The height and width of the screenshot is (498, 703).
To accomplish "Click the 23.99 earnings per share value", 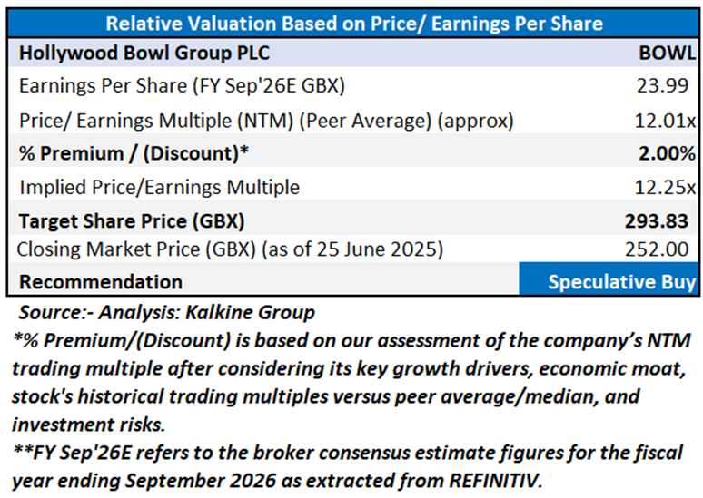I will pyautogui.click(x=671, y=86).
